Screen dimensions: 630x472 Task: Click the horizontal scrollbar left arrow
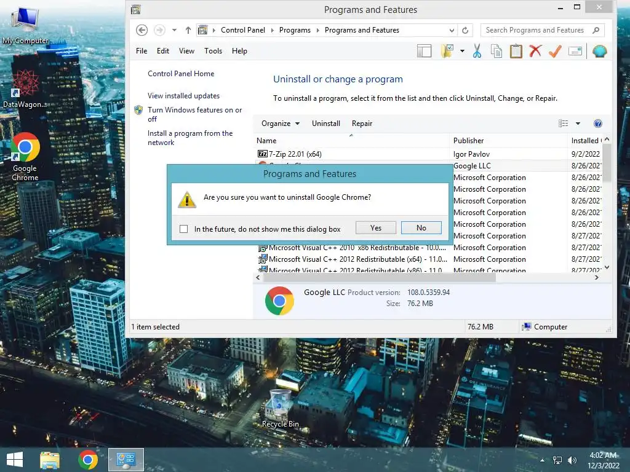pyautogui.click(x=258, y=277)
